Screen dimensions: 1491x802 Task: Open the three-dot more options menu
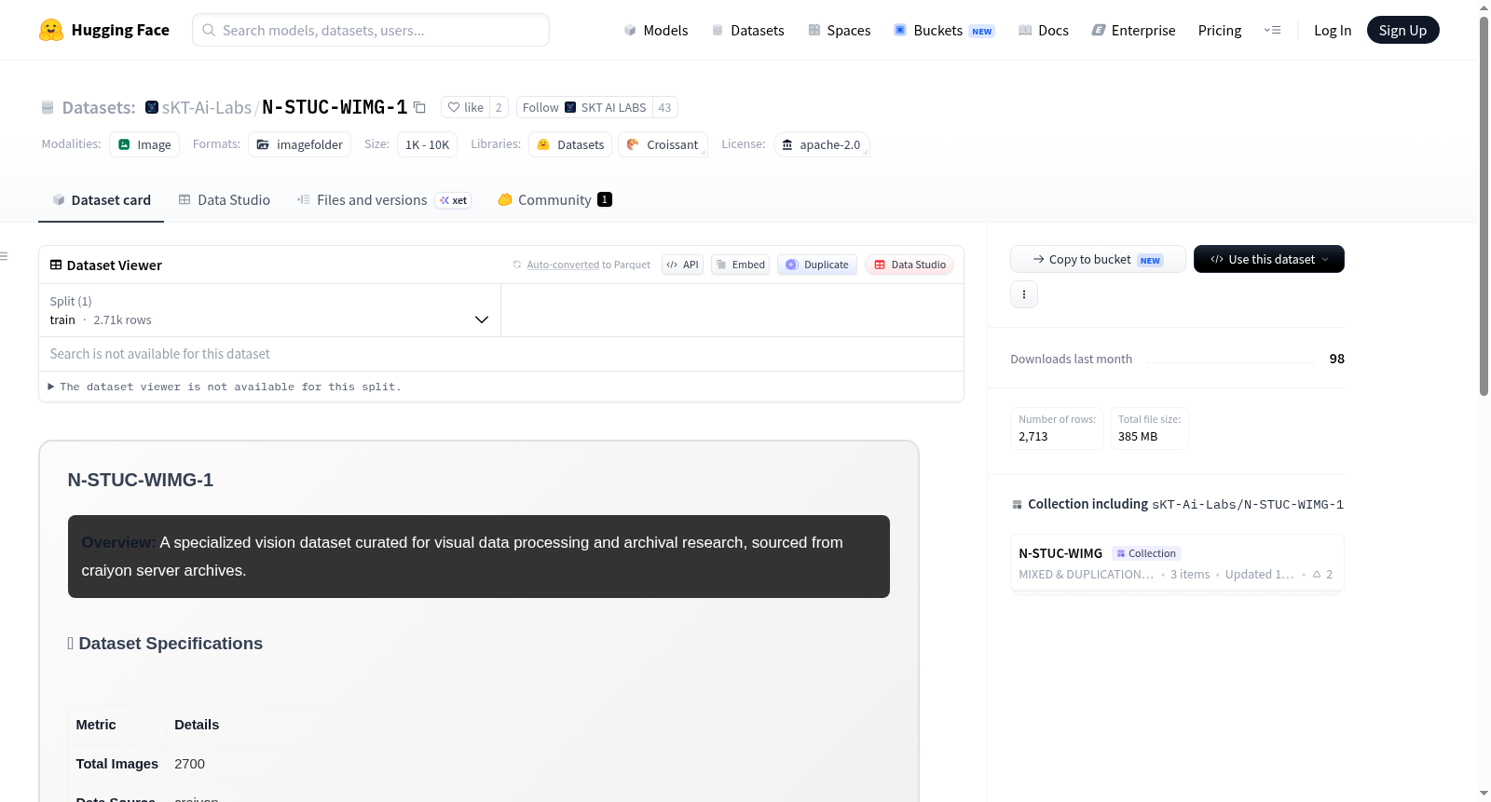click(1024, 294)
